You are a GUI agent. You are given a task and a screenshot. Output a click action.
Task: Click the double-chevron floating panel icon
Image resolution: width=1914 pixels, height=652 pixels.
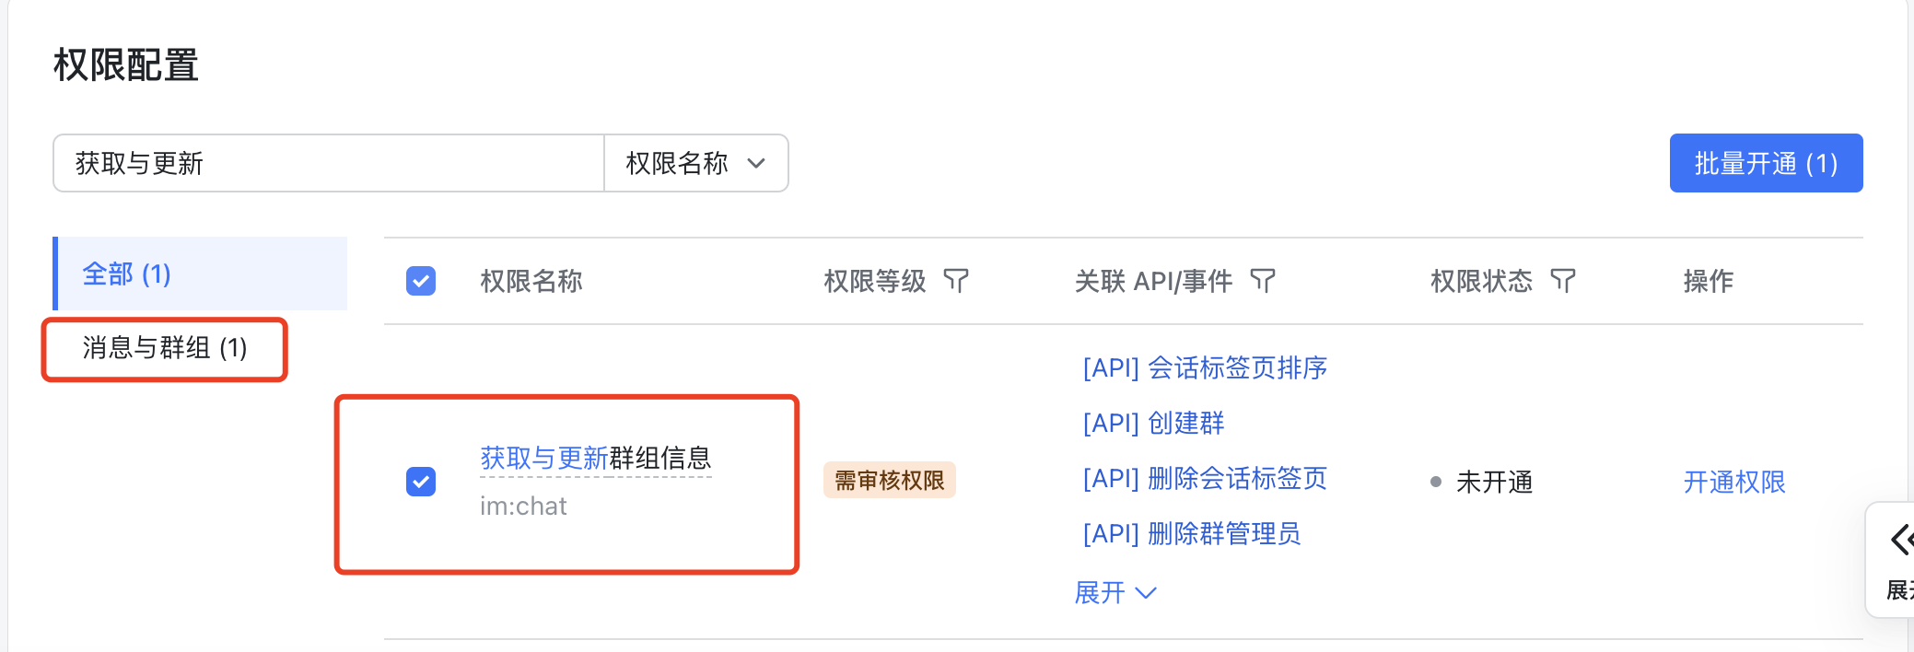1900,540
